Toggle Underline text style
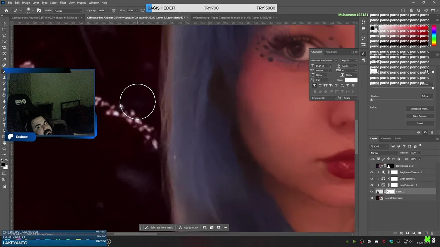 click(x=348, y=85)
